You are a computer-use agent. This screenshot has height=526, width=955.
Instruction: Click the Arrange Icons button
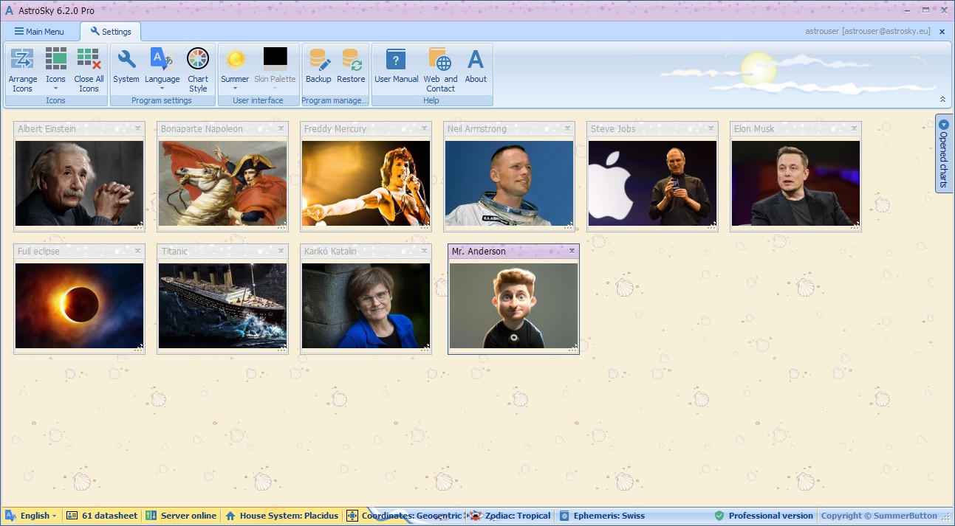(23, 70)
